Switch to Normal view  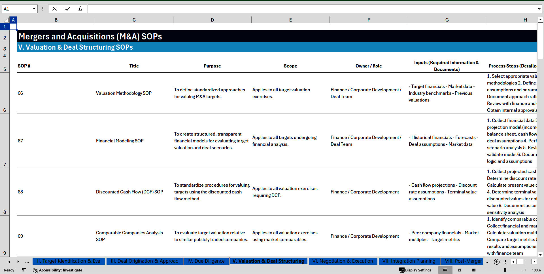(x=445, y=270)
